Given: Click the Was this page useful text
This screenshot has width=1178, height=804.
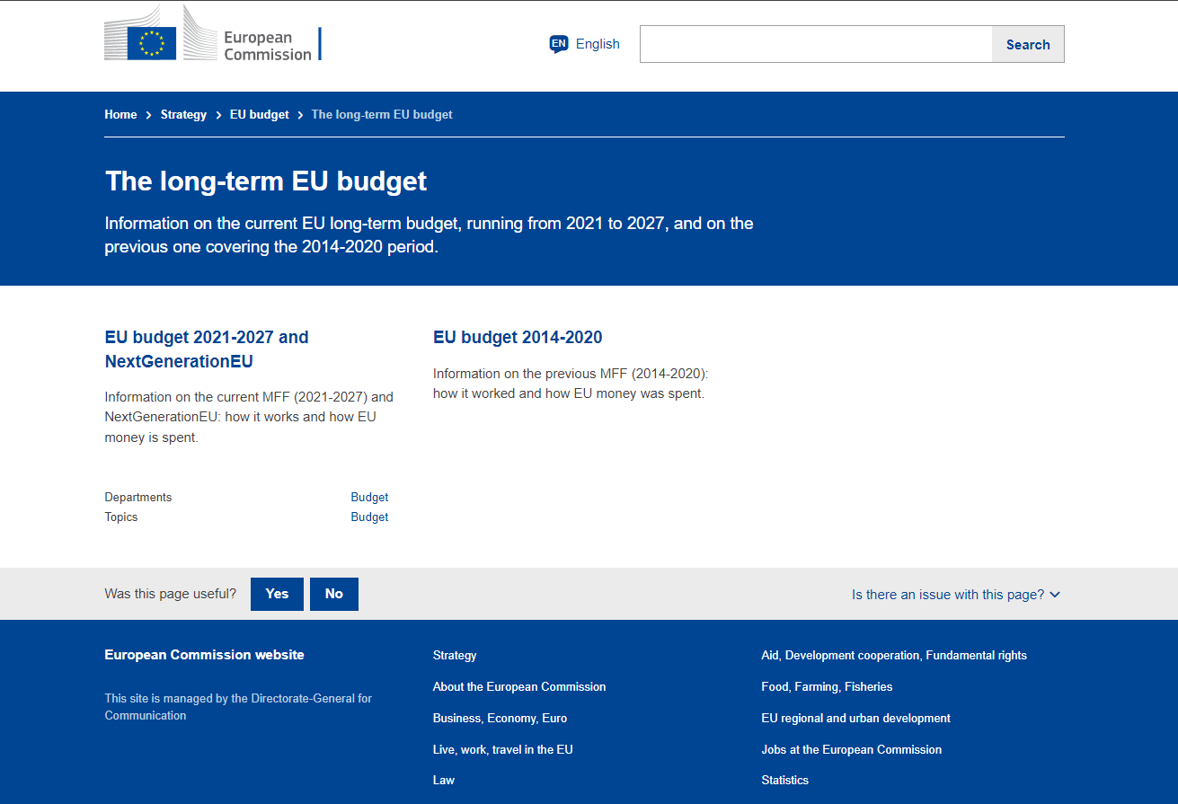Looking at the screenshot, I should 171,594.
